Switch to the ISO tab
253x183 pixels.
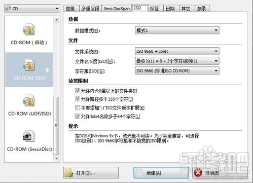tap(140, 8)
